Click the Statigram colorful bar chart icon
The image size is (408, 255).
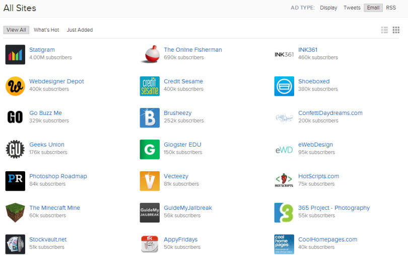(15, 54)
